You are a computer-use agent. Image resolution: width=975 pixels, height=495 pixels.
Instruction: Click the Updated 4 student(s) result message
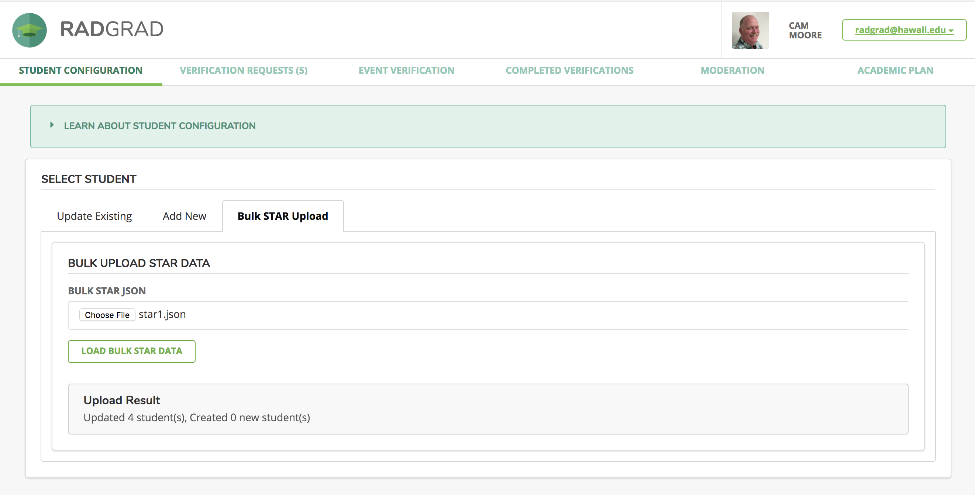pyautogui.click(x=197, y=418)
